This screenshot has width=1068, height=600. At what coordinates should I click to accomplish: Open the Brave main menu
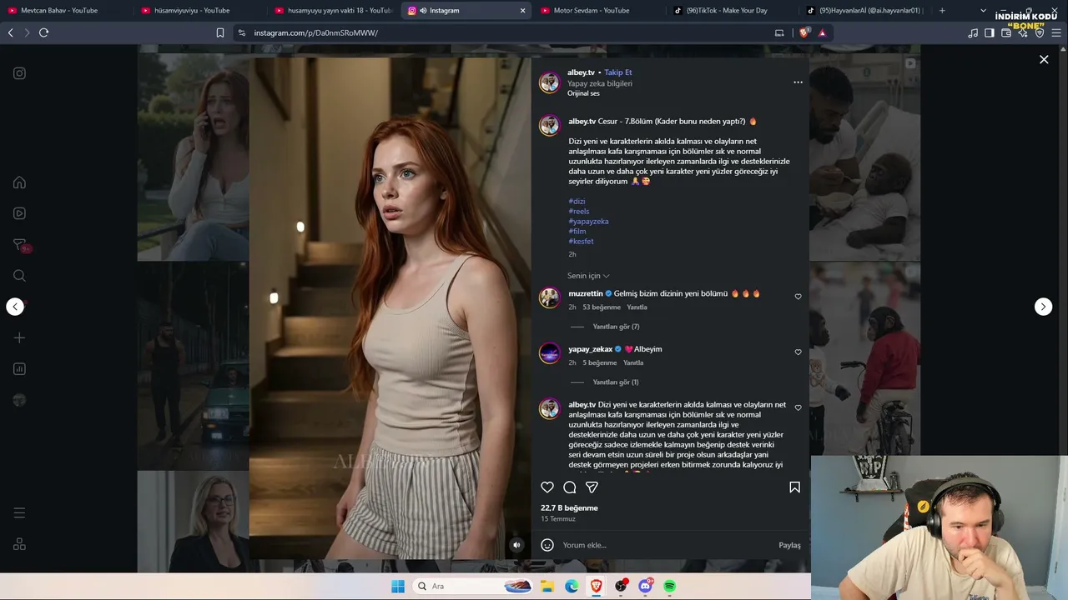(1056, 32)
